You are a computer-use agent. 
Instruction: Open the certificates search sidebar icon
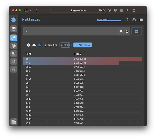pyautogui.click(x=14, y=69)
